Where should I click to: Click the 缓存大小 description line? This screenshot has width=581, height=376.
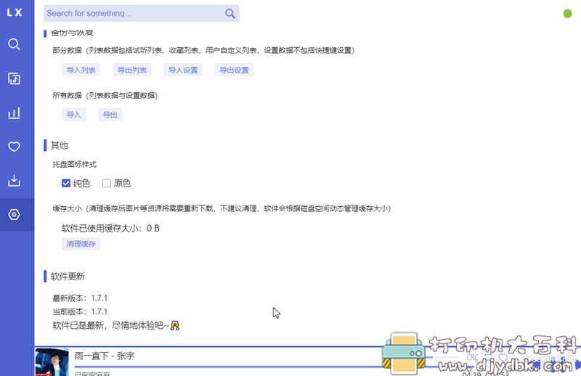point(222,208)
